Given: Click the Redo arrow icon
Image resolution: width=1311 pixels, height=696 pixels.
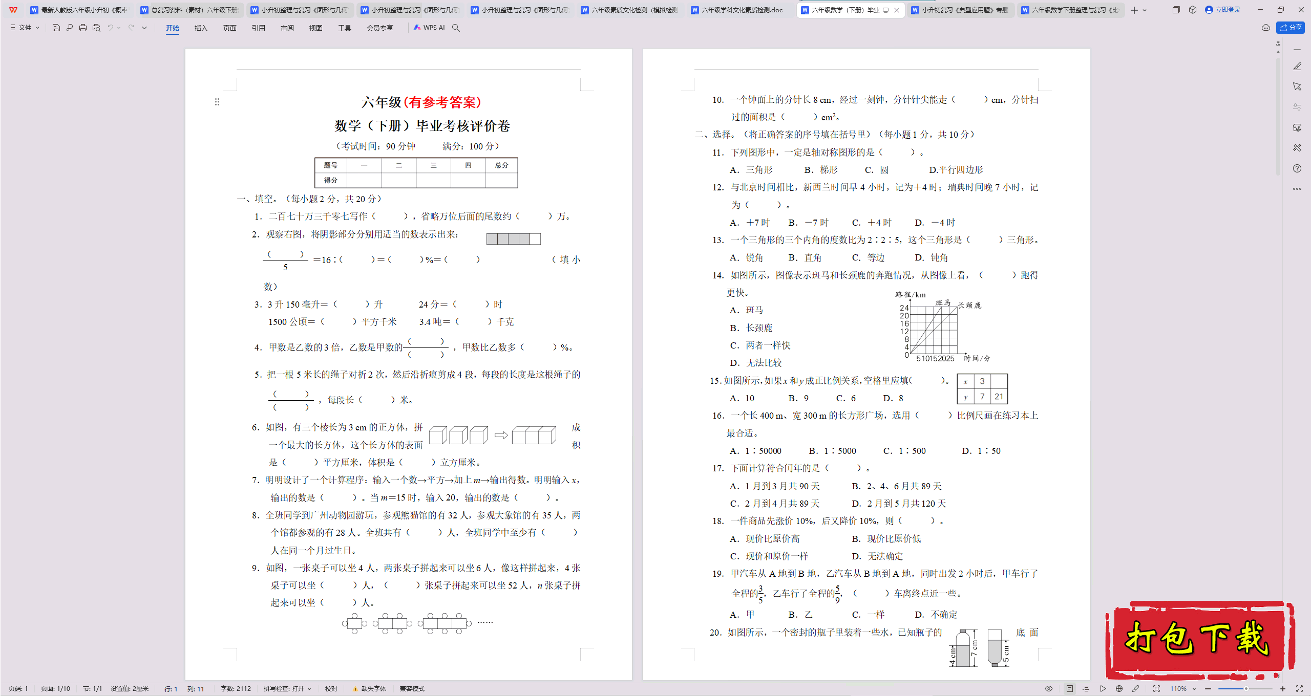Looking at the screenshot, I should point(131,28).
